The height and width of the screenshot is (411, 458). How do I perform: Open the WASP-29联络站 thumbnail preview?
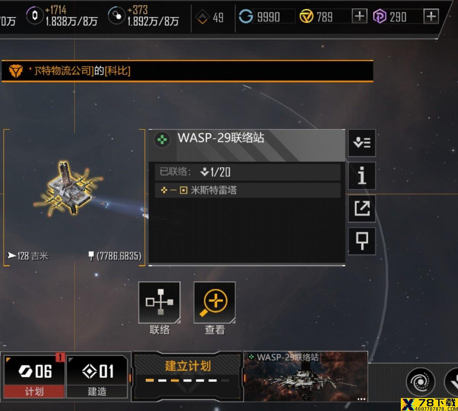[306, 376]
